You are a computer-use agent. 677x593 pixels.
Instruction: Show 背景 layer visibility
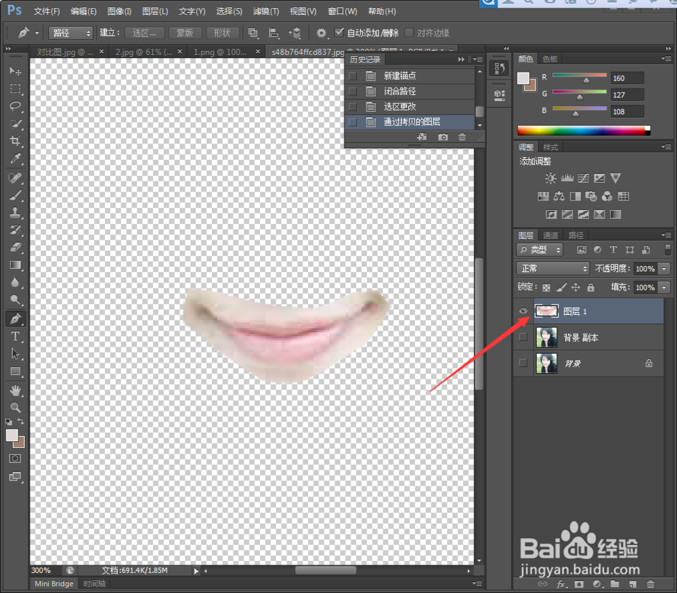523,363
